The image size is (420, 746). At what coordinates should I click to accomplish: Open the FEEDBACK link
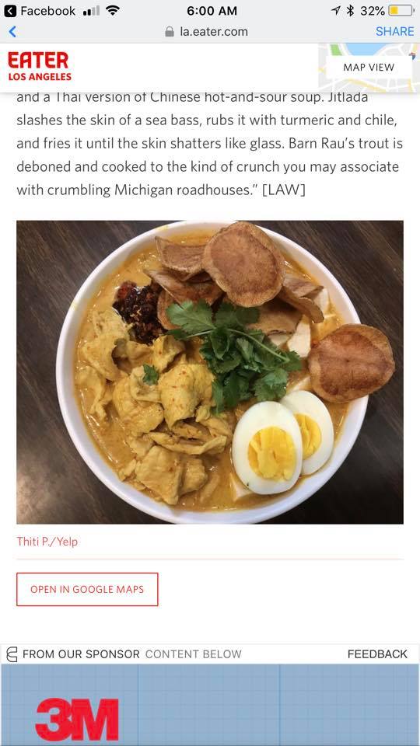(x=377, y=654)
